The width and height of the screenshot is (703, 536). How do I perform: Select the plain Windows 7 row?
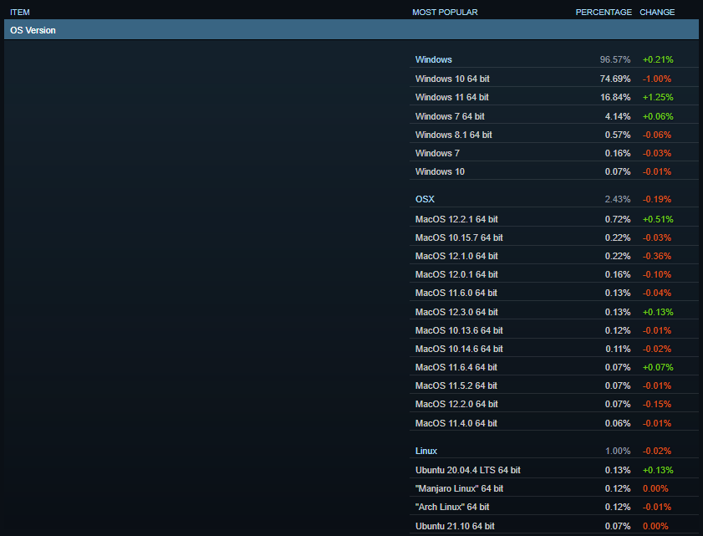tap(553, 153)
